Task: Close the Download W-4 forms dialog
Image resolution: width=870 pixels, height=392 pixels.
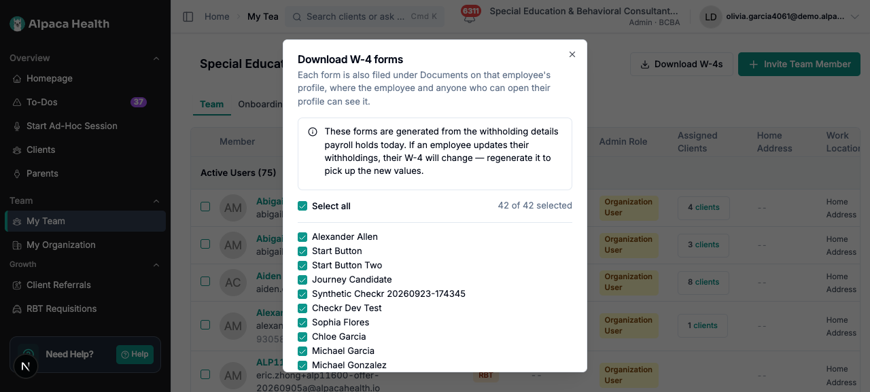Action: (x=572, y=54)
